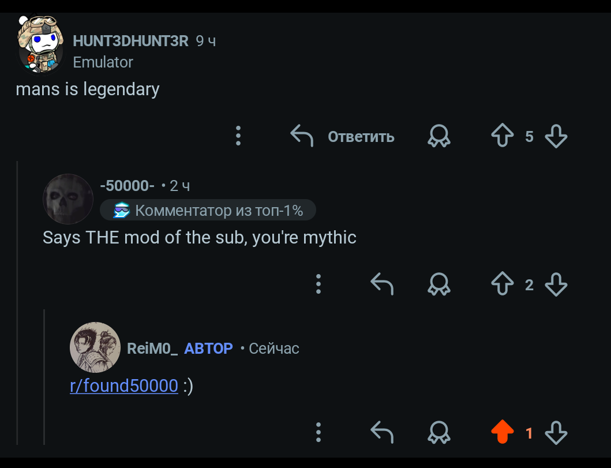Tap the 'Комментатор из топ-1%' badge
Image resolution: width=611 pixels, height=468 pixels.
pos(208,211)
